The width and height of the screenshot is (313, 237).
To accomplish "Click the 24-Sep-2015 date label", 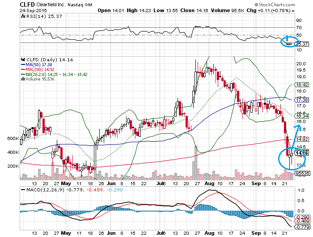I will point(33,11).
